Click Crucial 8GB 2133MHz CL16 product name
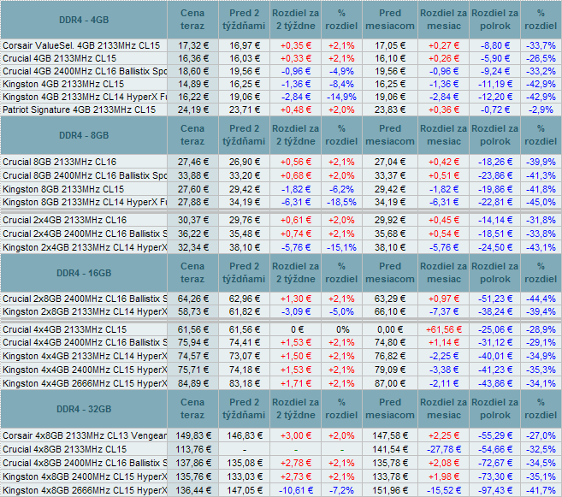This screenshot has height=497, width=562. 60,162
